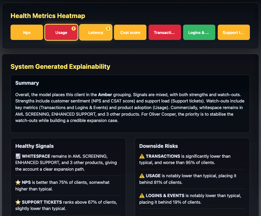Click the Health Metrics Heatmap heading
Screen dimensions: 261x216
click(48, 16)
